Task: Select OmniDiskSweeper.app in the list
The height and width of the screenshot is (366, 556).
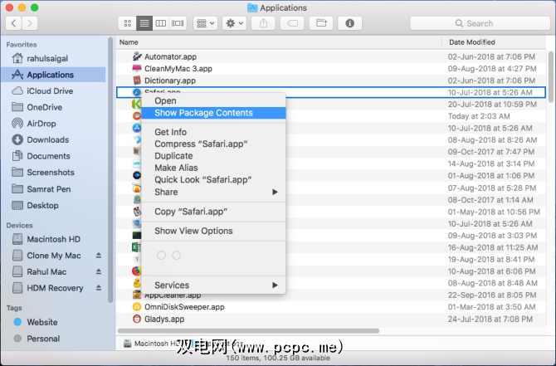Action: tap(331, 307)
